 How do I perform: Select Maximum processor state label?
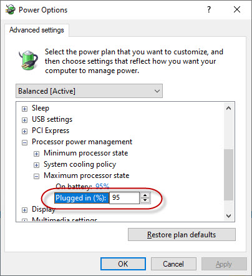coord(87,175)
